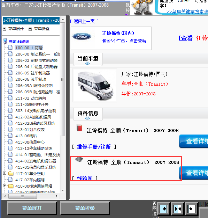Screen dimensions: 208x218
Task: Expand the 418-00模块通信网络 folder
Action: coord(5,186)
